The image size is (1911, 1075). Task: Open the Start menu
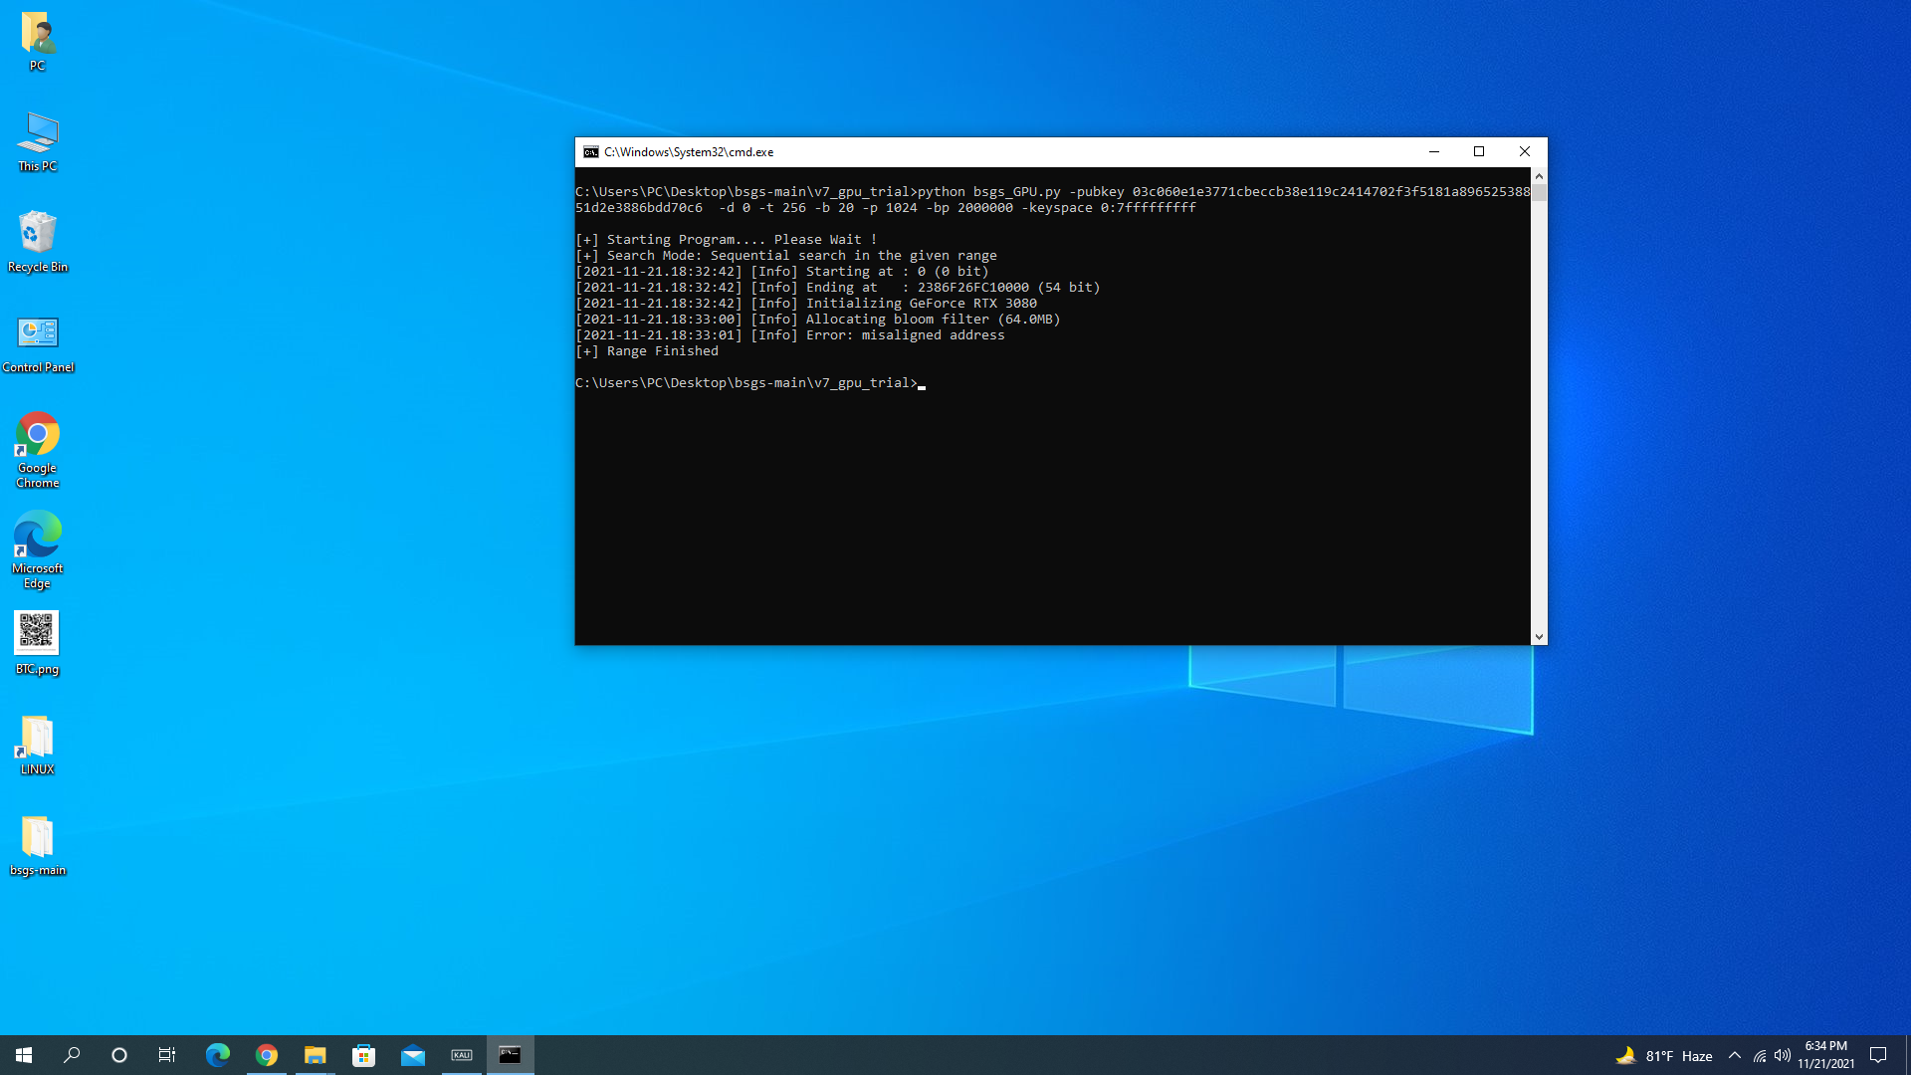tap(22, 1054)
